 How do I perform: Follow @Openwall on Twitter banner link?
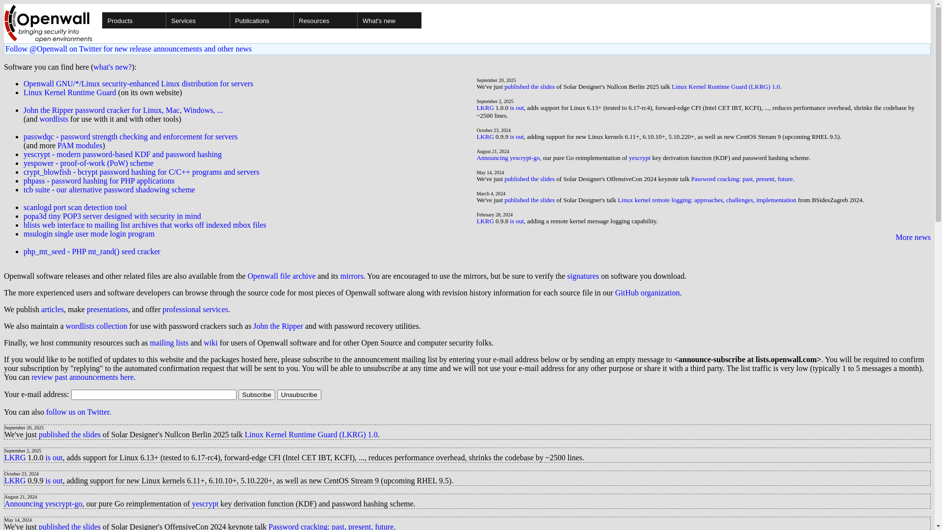pyautogui.click(x=129, y=49)
